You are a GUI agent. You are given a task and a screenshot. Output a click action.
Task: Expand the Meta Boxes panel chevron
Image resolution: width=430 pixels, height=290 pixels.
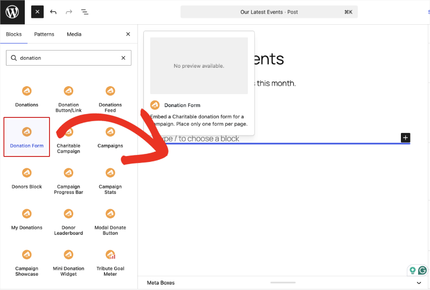[419, 283]
